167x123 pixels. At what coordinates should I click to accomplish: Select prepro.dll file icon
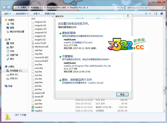point(33,93)
